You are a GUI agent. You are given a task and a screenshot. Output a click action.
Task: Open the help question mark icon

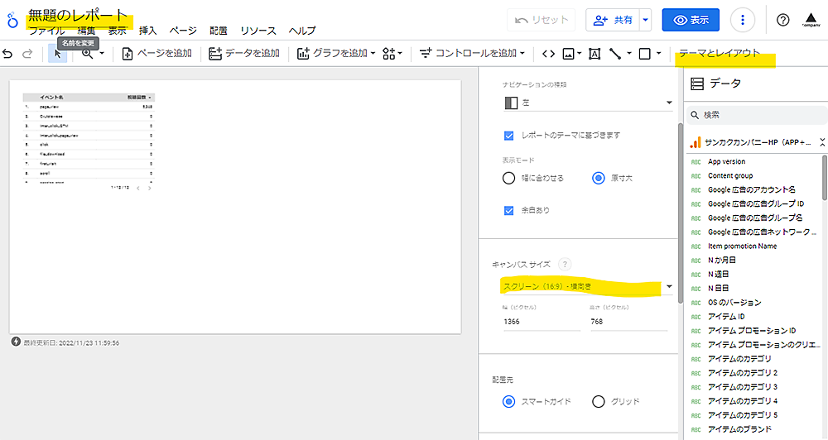click(782, 20)
